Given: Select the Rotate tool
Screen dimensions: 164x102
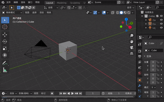Looking at the screenshot, I should 5,41.
